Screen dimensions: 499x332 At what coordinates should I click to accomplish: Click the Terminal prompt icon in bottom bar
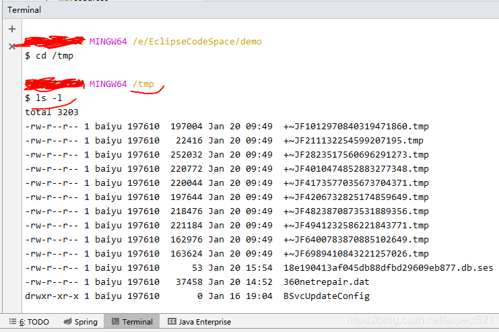coord(115,321)
